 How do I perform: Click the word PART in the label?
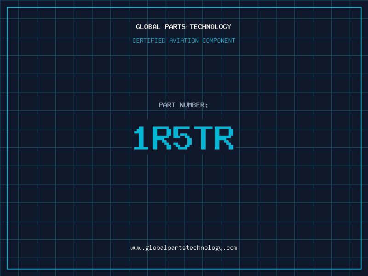point(167,105)
